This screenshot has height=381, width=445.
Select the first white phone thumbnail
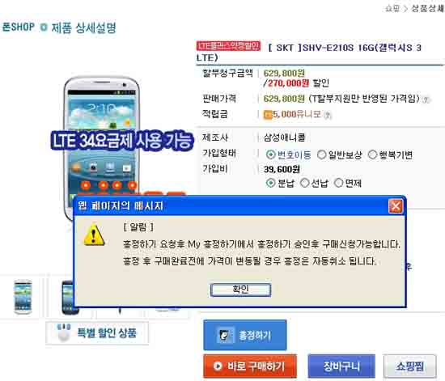pyautogui.click(x=23, y=297)
